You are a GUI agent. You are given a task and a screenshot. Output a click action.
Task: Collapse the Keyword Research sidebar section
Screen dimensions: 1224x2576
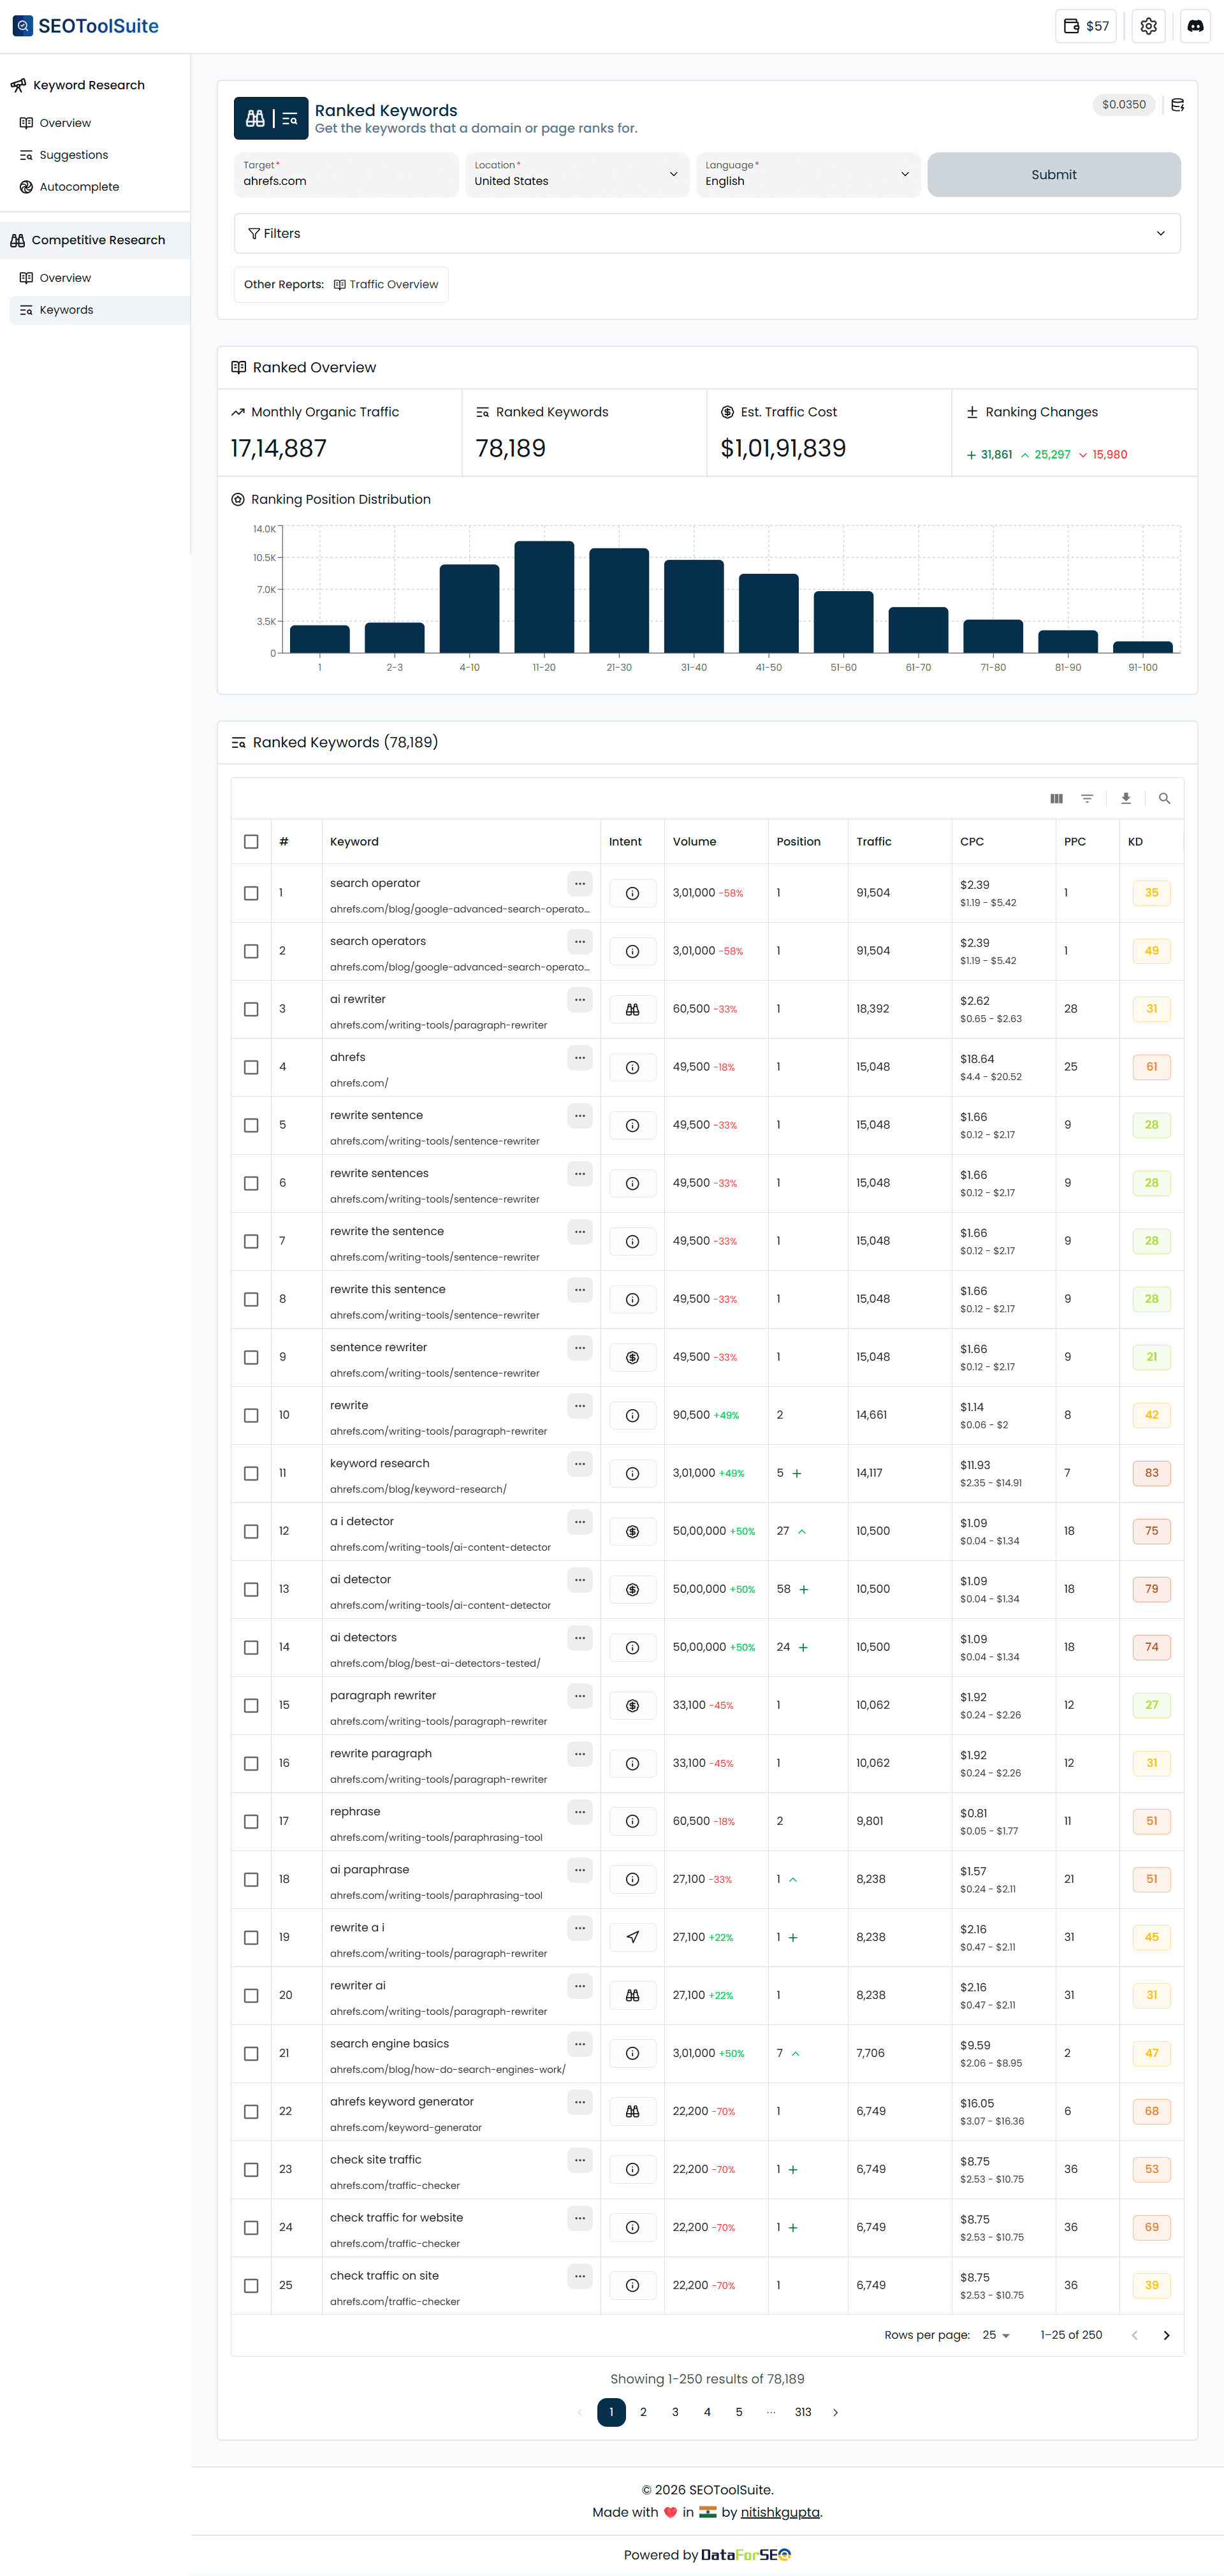[x=88, y=85]
